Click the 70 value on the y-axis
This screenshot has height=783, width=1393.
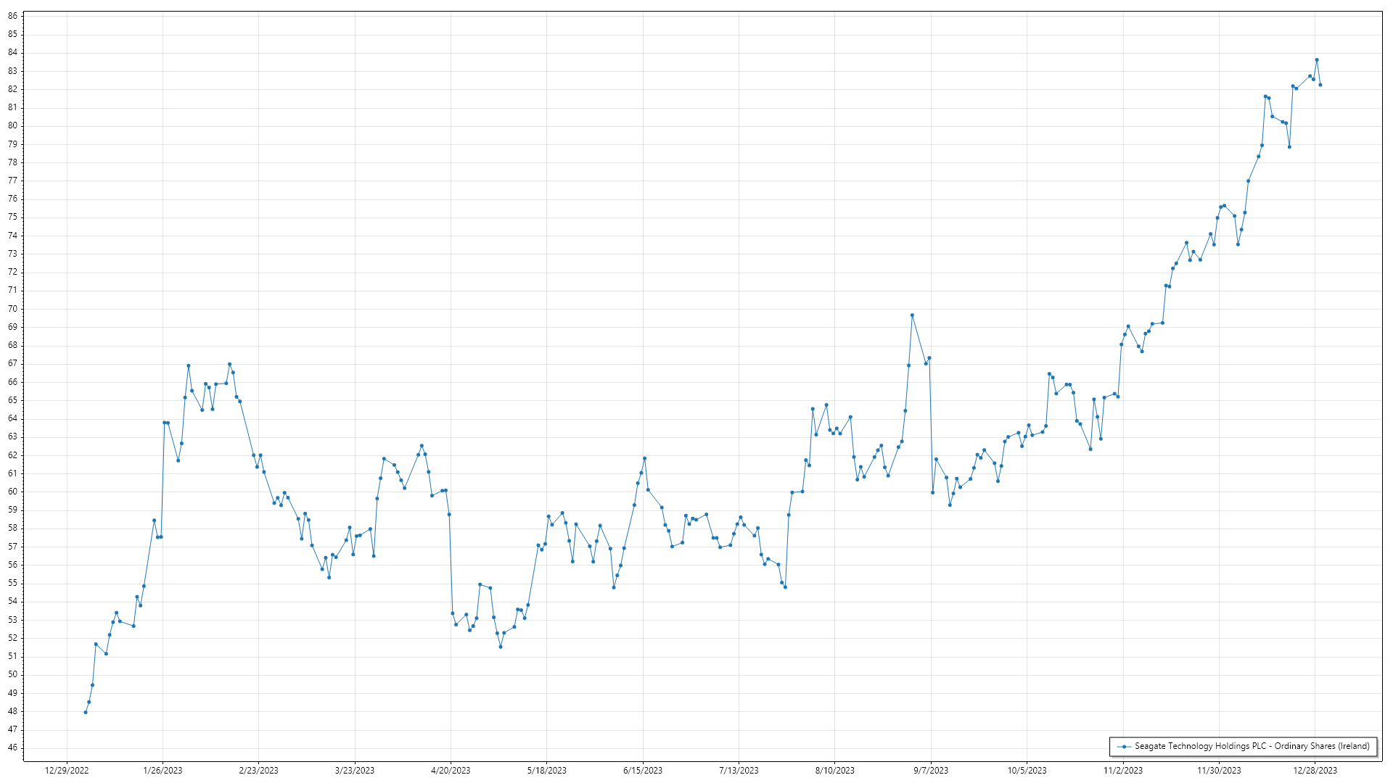pyautogui.click(x=12, y=309)
